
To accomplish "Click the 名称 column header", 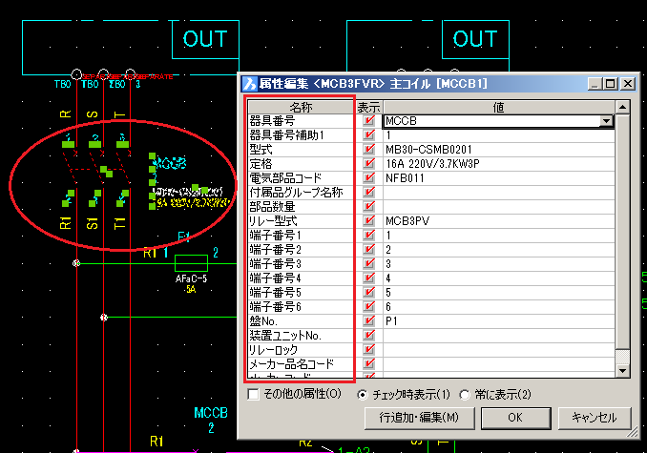I will [301, 107].
